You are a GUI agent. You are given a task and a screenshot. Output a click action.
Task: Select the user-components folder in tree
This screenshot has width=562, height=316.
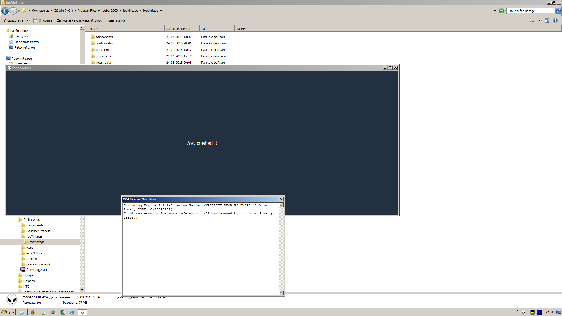38,264
